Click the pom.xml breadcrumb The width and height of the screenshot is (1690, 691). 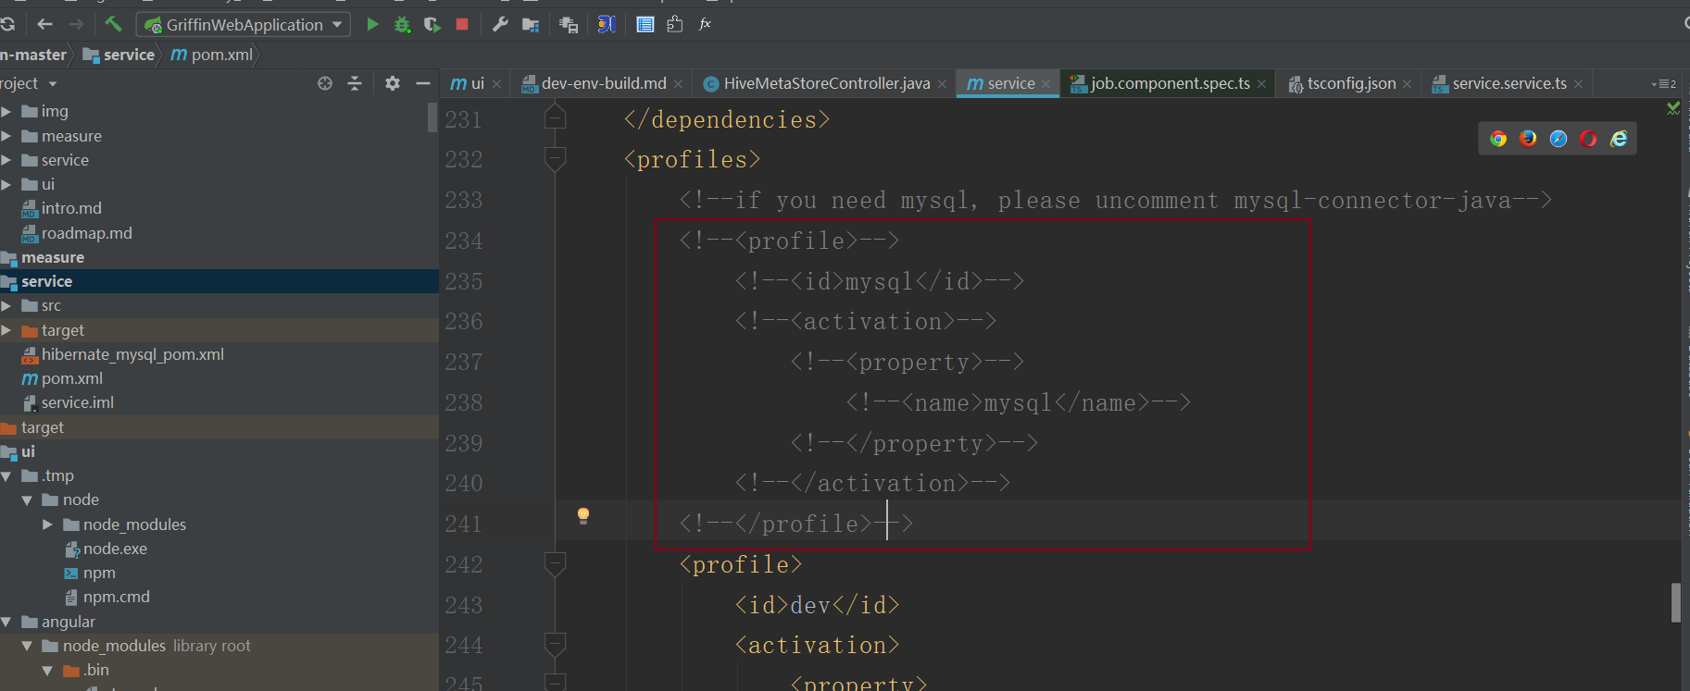click(x=212, y=56)
